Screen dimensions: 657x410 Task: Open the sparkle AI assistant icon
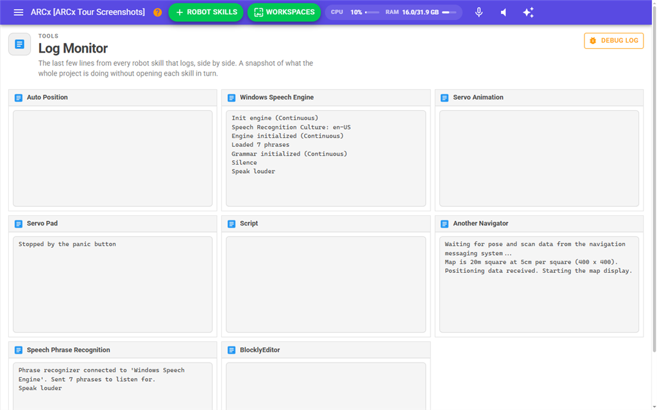pos(529,12)
